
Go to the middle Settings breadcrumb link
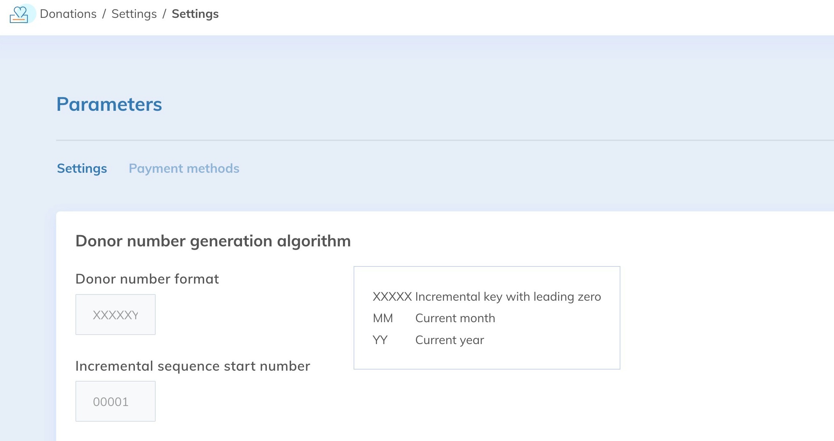click(134, 14)
